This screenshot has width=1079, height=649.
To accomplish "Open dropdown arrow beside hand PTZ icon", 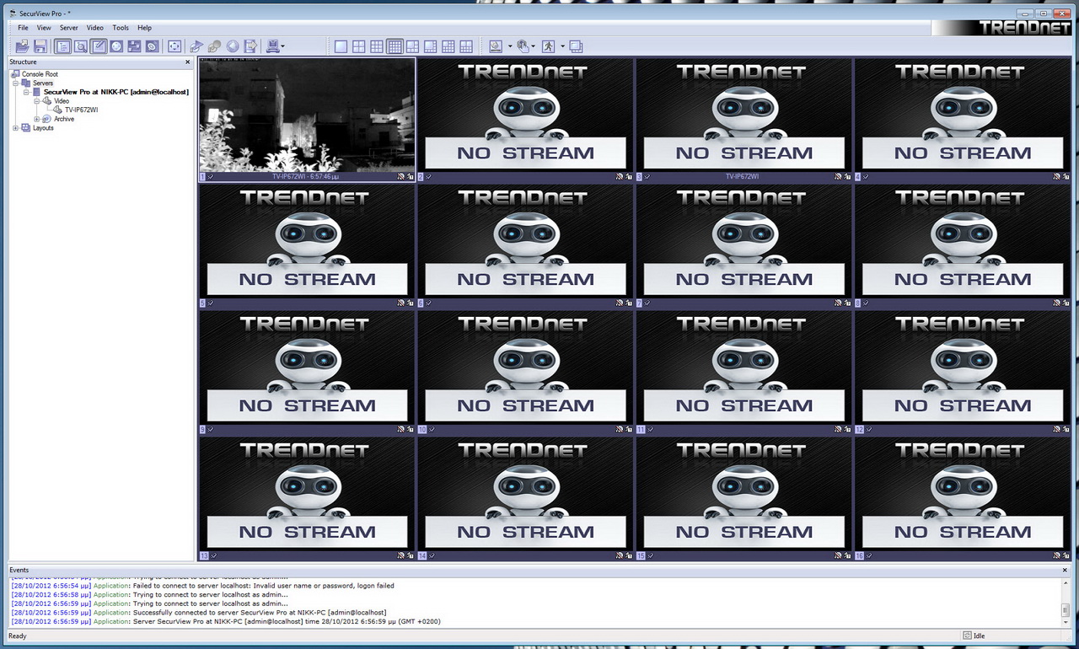I will 534,46.
